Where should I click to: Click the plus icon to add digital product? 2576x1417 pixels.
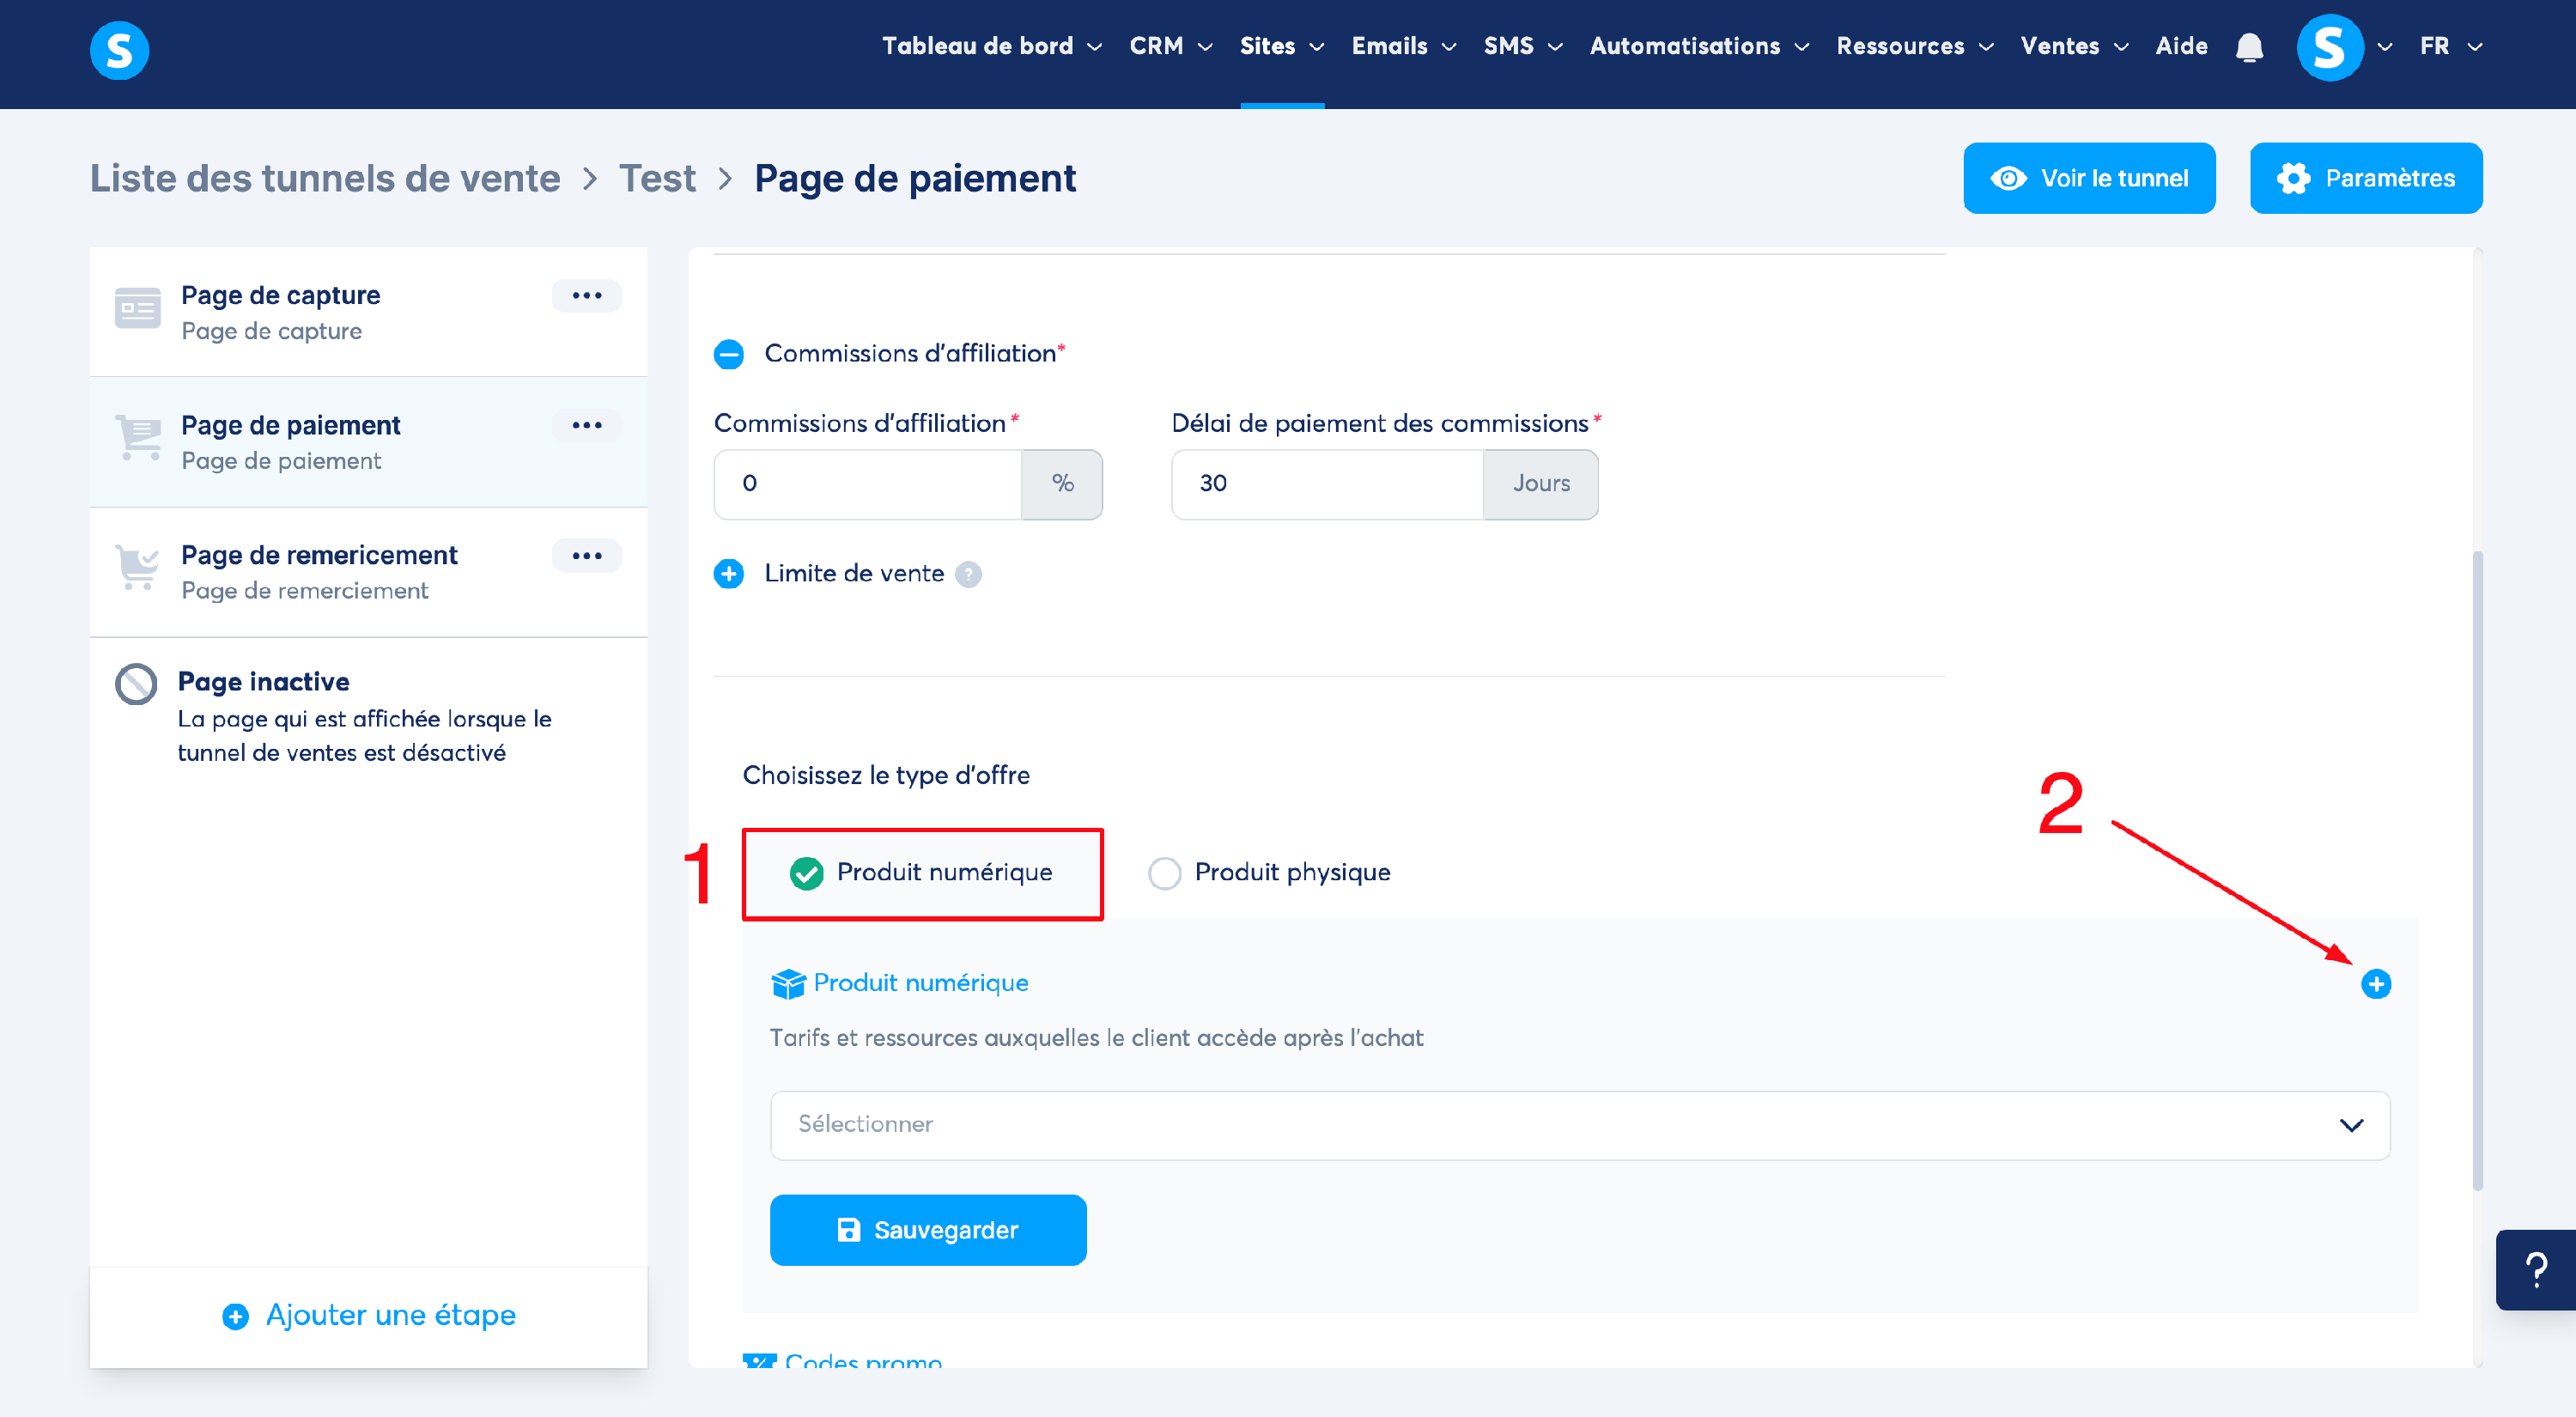pos(2375,984)
